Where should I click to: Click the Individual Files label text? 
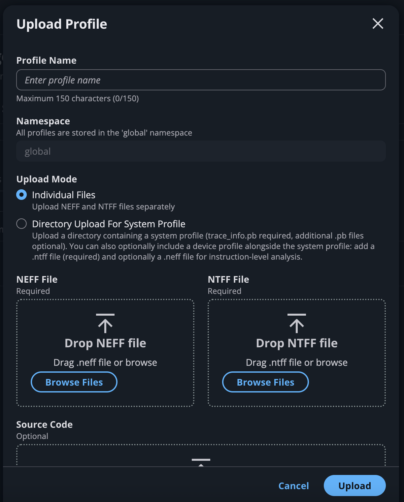[64, 195]
